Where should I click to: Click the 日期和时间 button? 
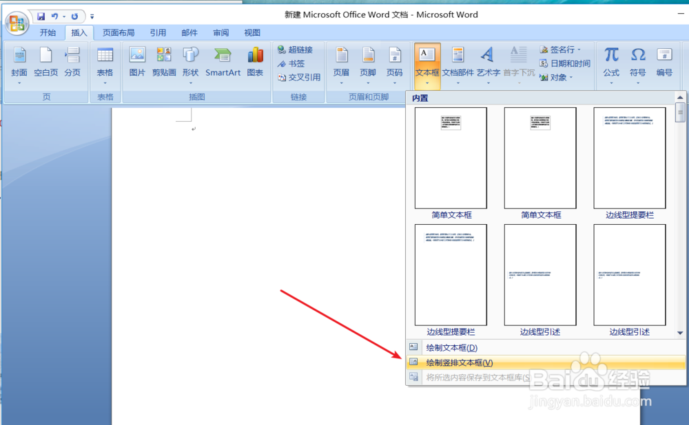coord(566,63)
